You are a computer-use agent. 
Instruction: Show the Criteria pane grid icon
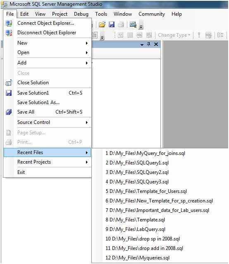[x=130, y=35]
